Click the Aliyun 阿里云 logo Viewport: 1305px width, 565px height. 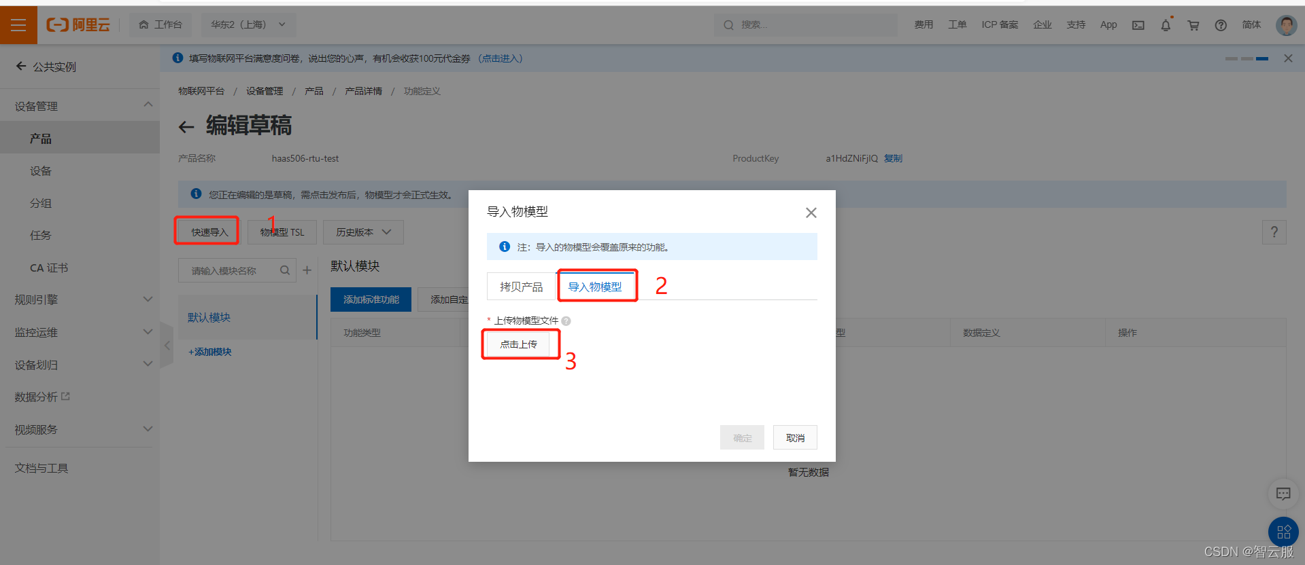point(78,25)
